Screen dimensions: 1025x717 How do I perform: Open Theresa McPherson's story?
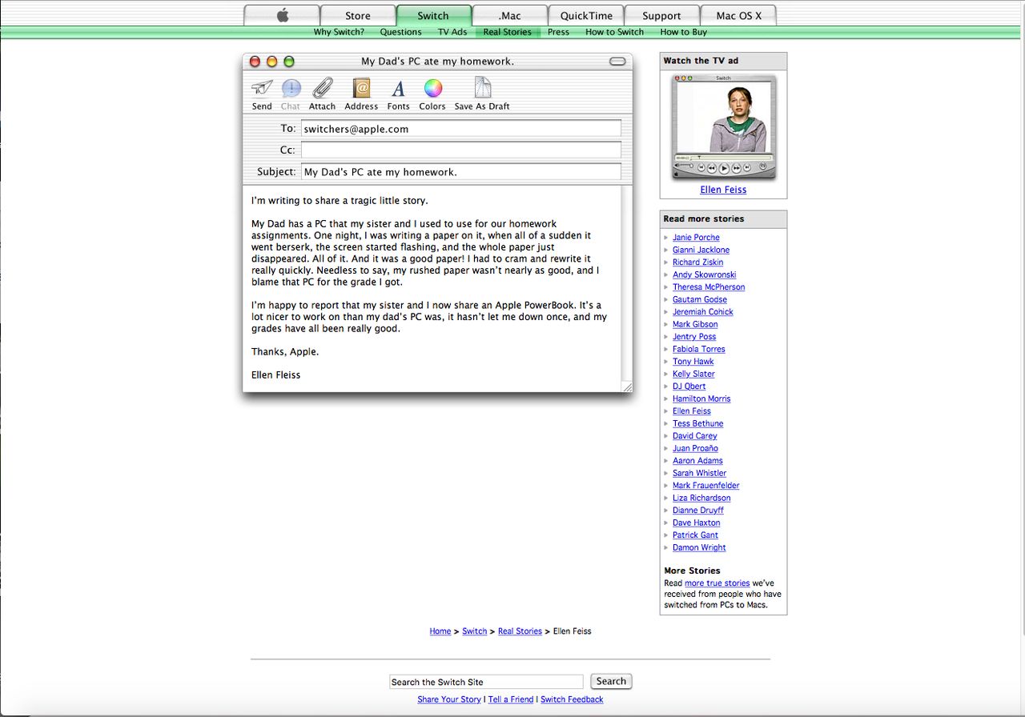click(x=709, y=287)
